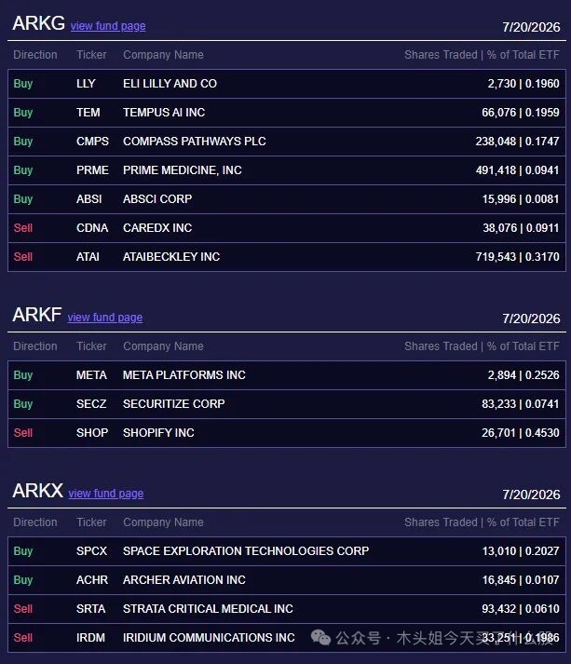Select the CAREDX INC sell row

287,228
